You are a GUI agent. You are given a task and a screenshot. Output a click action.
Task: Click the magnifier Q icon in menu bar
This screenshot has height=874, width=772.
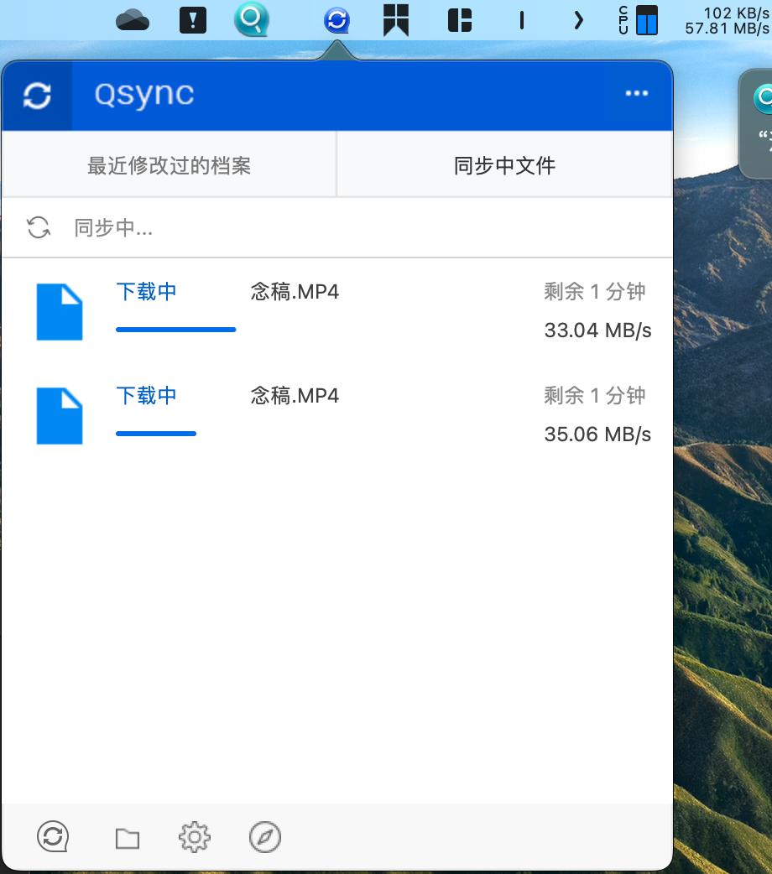[251, 20]
